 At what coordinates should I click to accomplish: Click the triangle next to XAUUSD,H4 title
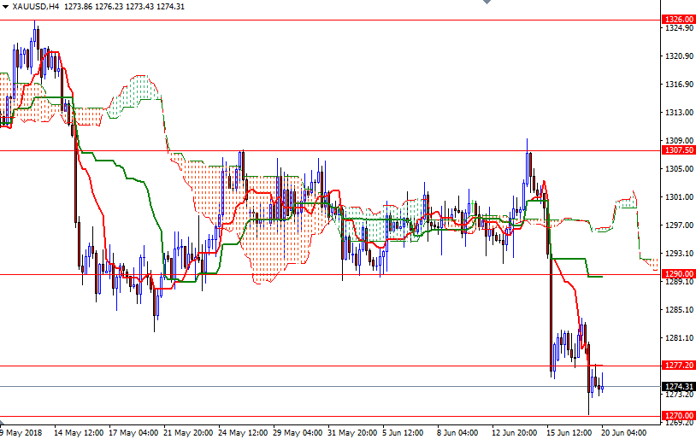pos(5,7)
